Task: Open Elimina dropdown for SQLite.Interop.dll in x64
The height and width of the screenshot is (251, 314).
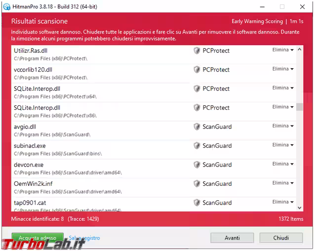Action: click(283, 88)
